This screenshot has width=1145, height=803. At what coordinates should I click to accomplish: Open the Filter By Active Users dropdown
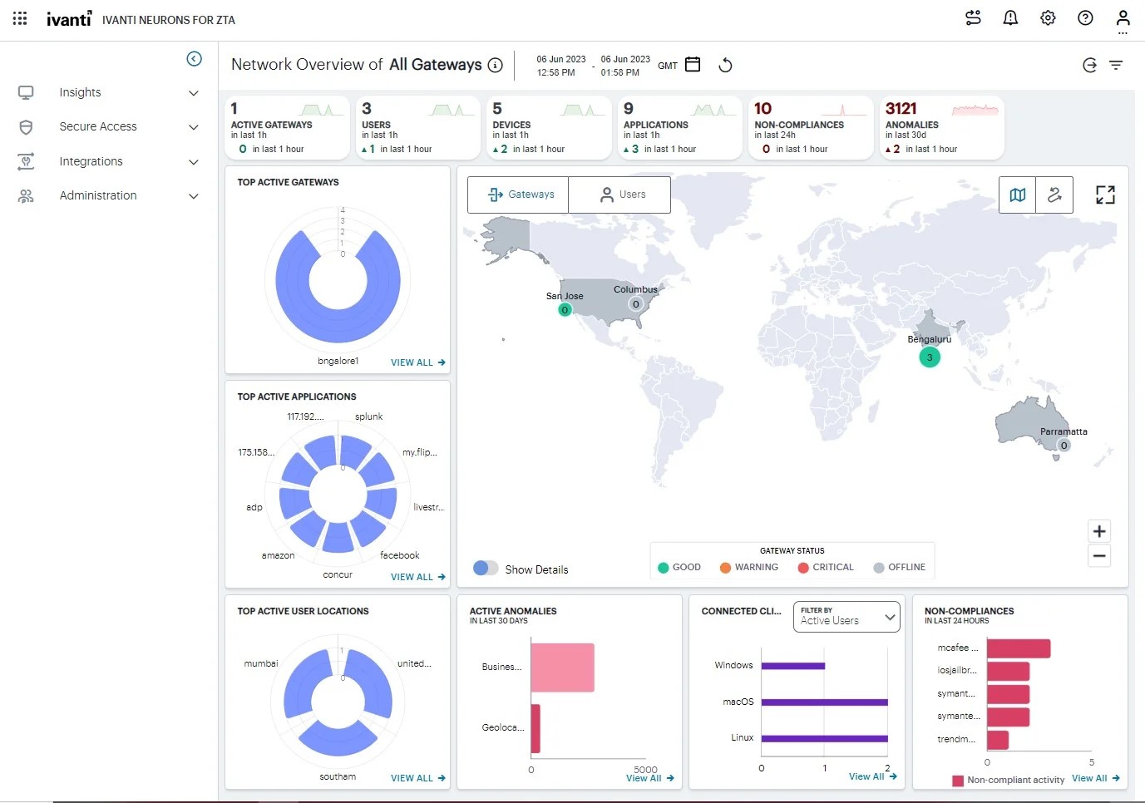(846, 617)
